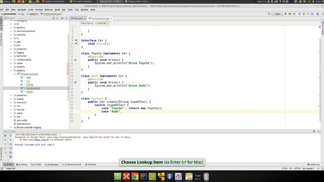
Task: Open the Refactor menu
Action: 49,10
